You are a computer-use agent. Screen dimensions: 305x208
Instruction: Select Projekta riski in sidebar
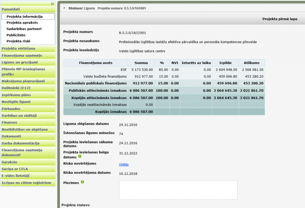coord(18,41)
